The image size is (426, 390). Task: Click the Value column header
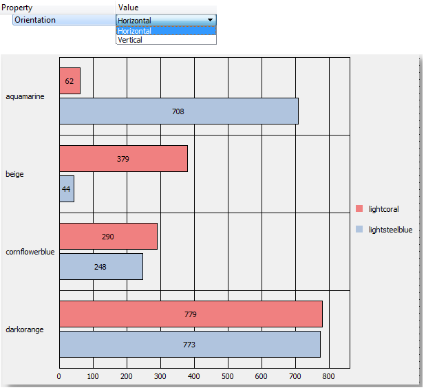(x=129, y=8)
